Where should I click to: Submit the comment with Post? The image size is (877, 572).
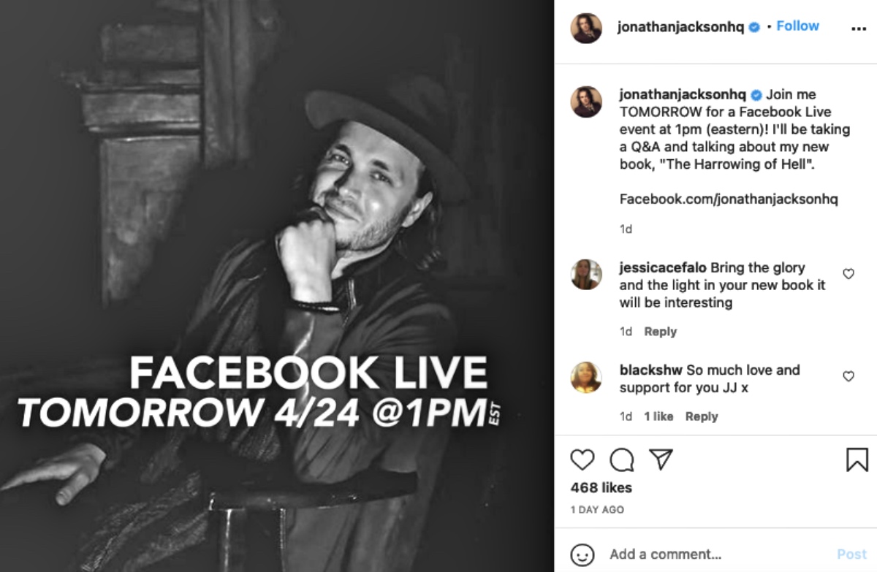click(851, 554)
